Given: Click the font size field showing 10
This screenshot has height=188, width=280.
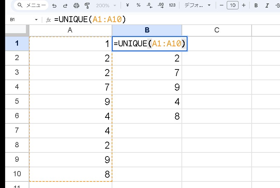Looking at the screenshot, I should tap(233, 6).
